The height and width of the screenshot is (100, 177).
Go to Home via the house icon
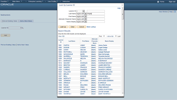pyautogui.click(x=158, y=2)
